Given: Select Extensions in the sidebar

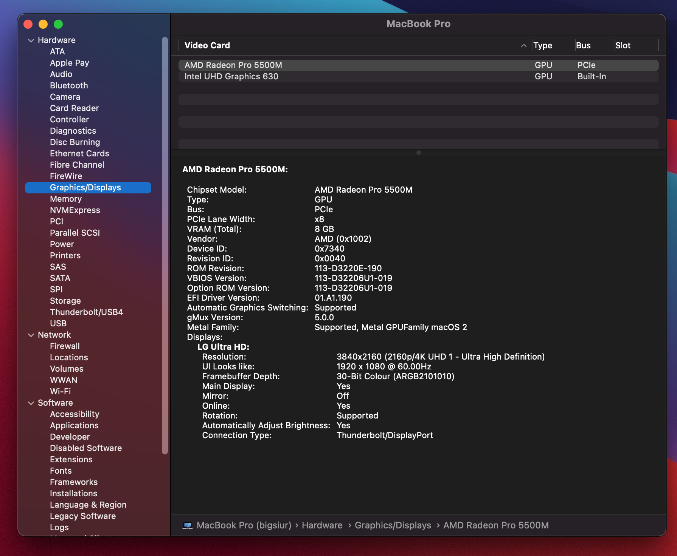Looking at the screenshot, I should click(71, 460).
